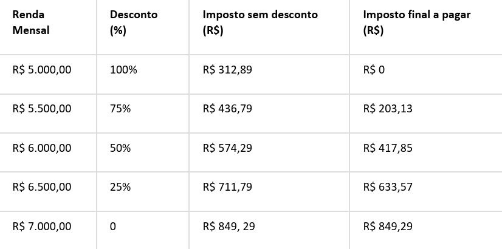Select the 75% discount cell
Screen dimensions: 502x249
point(120,109)
